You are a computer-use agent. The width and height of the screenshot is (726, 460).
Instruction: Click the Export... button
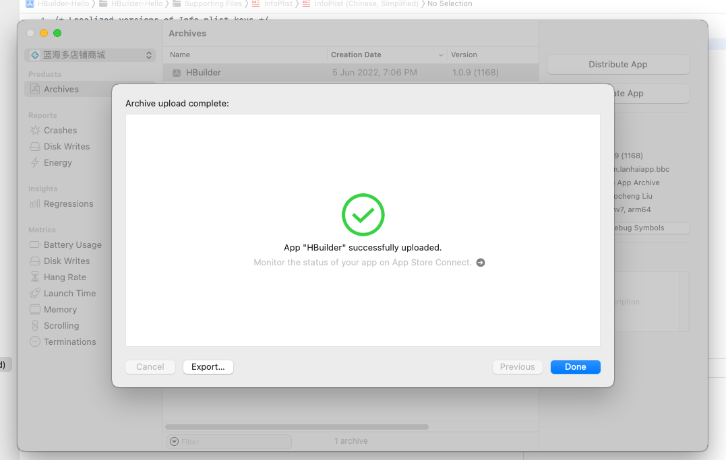click(x=208, y=367)
